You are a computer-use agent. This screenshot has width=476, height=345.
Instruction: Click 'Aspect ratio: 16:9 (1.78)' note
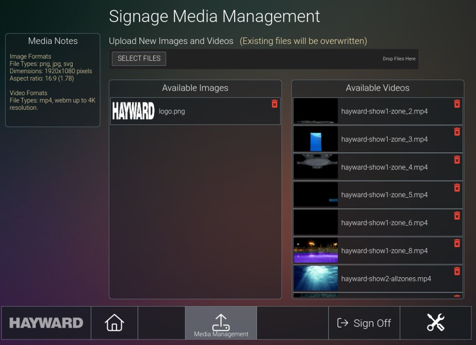coord(42,78)
